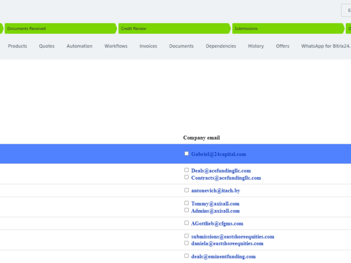Click the submissions@eastshoreequities.com email link
351x263 pixels.
click(233, 236)
